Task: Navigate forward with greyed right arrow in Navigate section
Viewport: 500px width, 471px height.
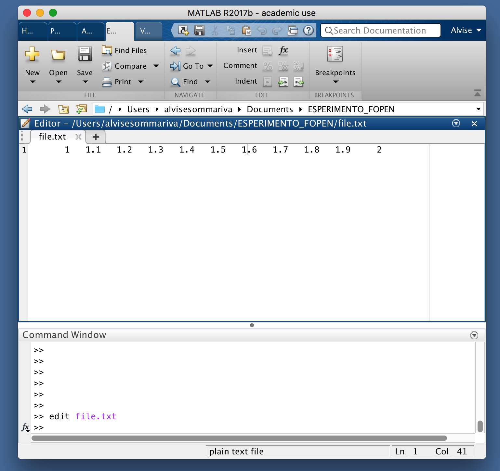Action: pyautogui.click(x=191, y=50)
